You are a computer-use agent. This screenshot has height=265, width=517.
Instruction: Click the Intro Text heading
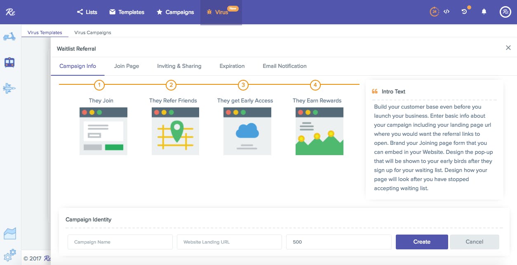point(394,91)
